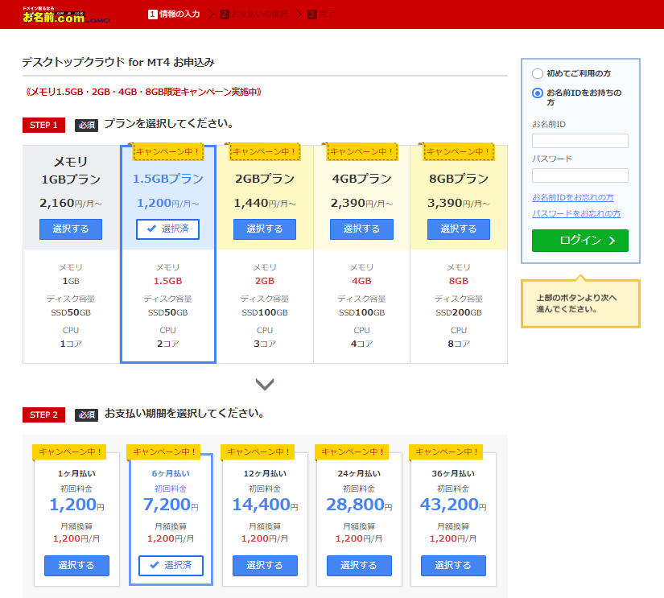Click the STEP 1 red label

coord(43,125)
